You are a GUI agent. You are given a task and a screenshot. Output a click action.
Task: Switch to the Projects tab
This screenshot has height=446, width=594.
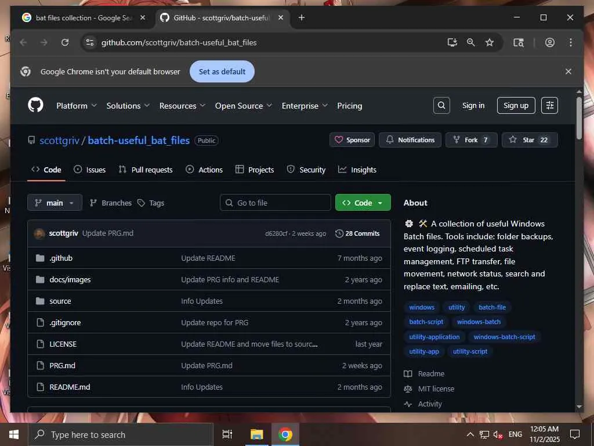click(255, 170)
